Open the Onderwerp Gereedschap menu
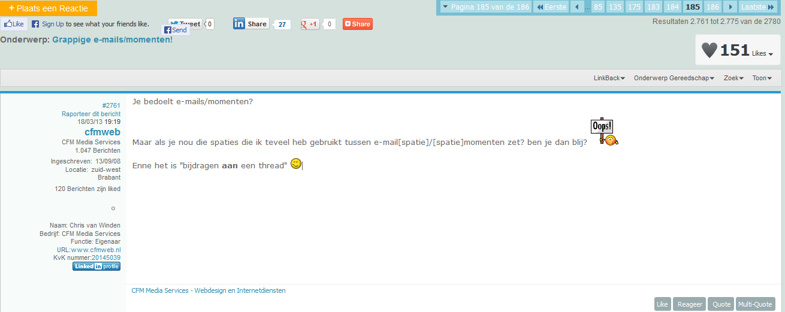 674,78
